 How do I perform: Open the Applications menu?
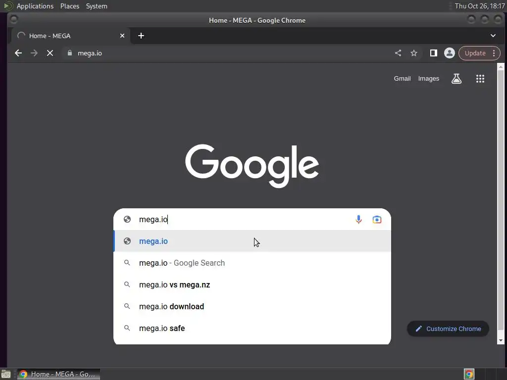click(35, 6)
